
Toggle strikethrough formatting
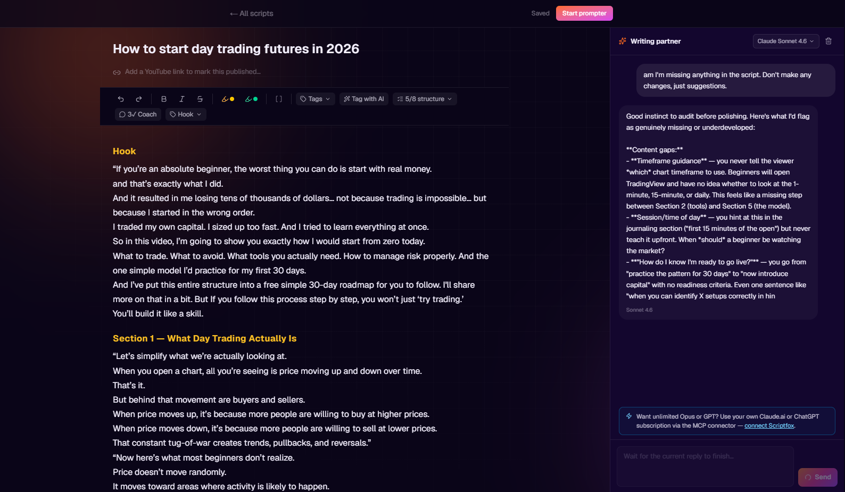click(x=200, y=99)
